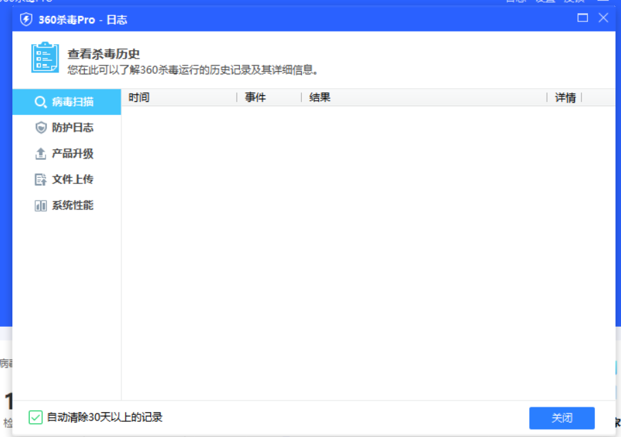Viewport: 621px width, 437px height.
Task: Toggle 自动清除30天以上的记录 checkbox
Action: click(36, 417)
